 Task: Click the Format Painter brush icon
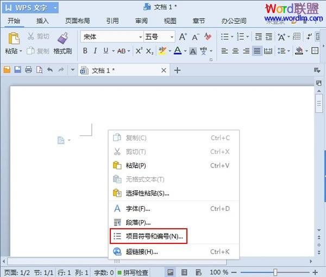tap(62, 38)
